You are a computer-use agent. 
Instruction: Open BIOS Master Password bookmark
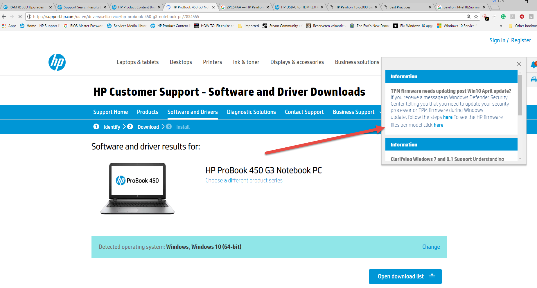pyautogui.click(x=83, y=26)
